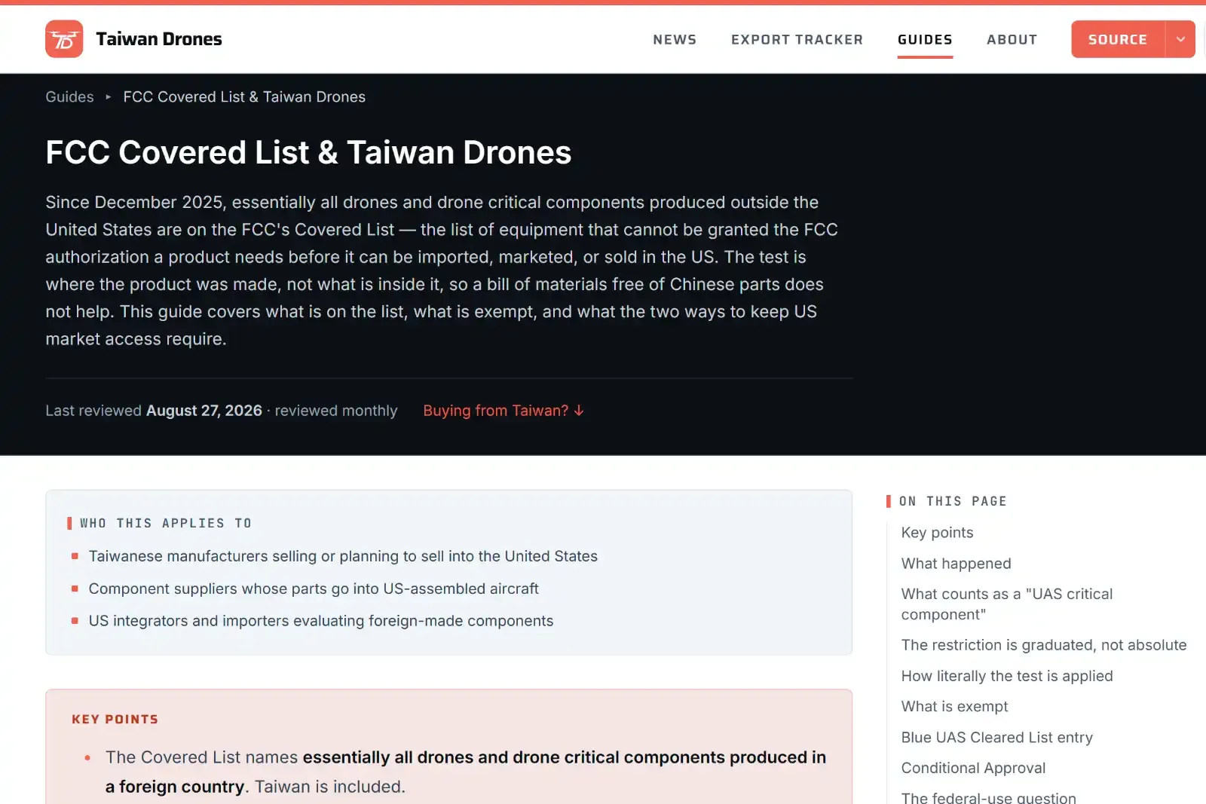This screenshot has height=804, width=1206.
Task: Jump to Conditional Approval section
Action: tap(973, 768)
